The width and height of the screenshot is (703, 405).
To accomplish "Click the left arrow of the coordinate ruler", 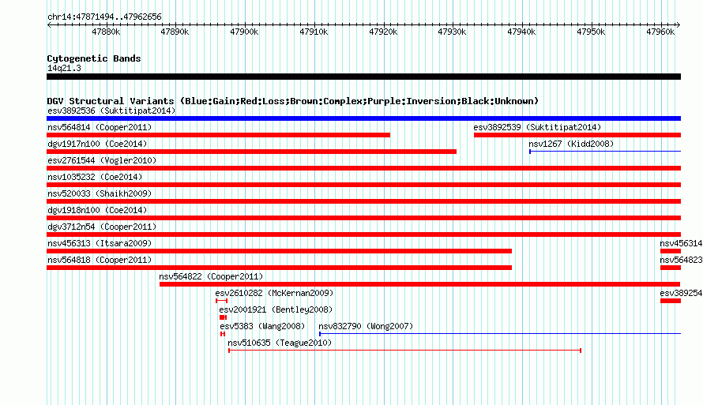I will pyautogui.click(x=49, y=25).
